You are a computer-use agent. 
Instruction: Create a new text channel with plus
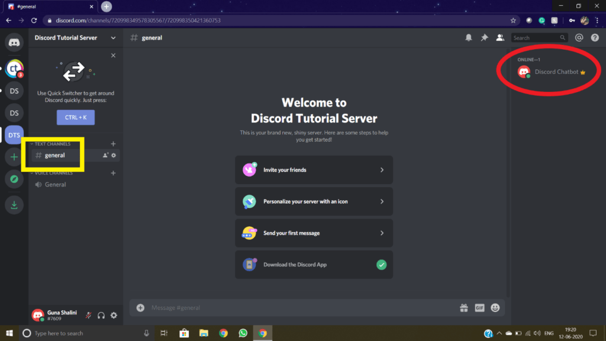coord(113,144)
